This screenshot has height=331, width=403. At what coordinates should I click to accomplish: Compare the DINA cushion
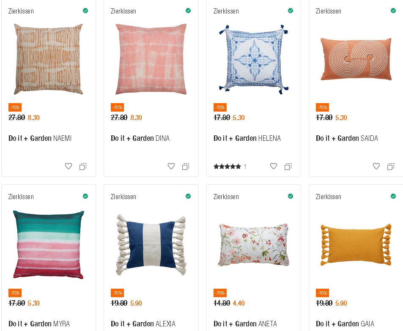click(x=186, y=167)
